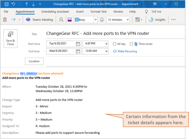Open the Categorize colored squares dropdown

pos(139,19)
